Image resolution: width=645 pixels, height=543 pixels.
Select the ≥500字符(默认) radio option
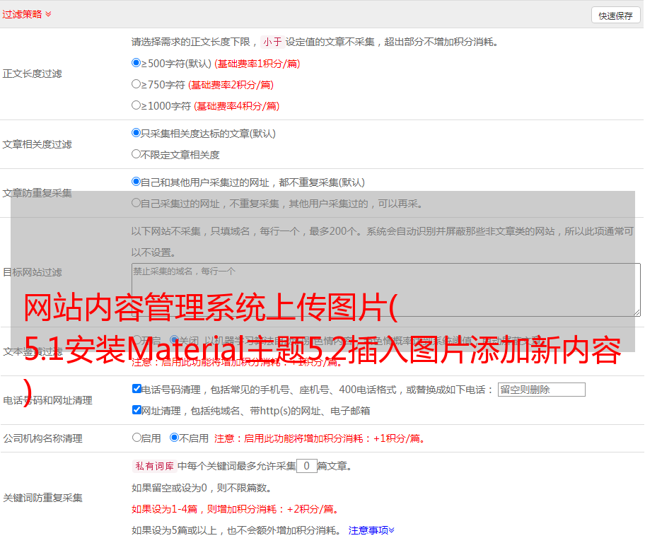pos(136,63)
